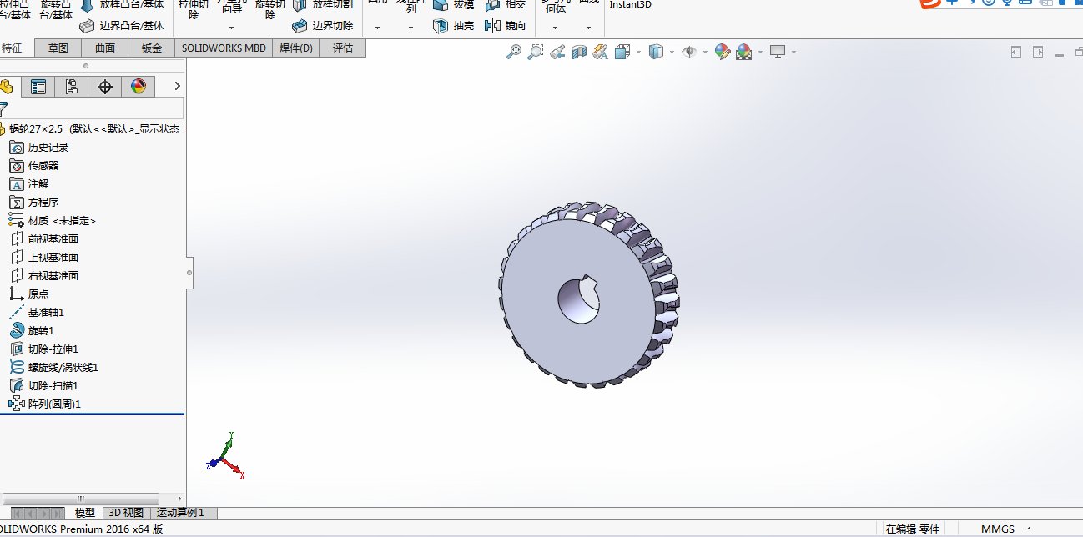This screenshot has height=537, width=1083.
Task: Select the Zoom to Fit icon
Action: coord(515,52)
